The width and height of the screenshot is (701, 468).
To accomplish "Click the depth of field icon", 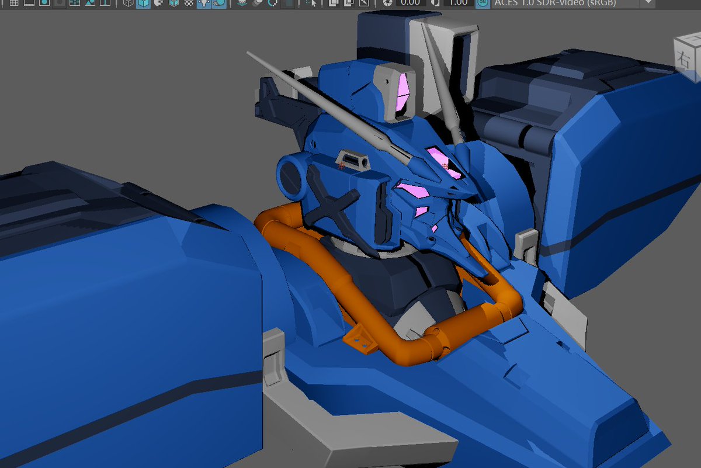I will click(287, 3).
